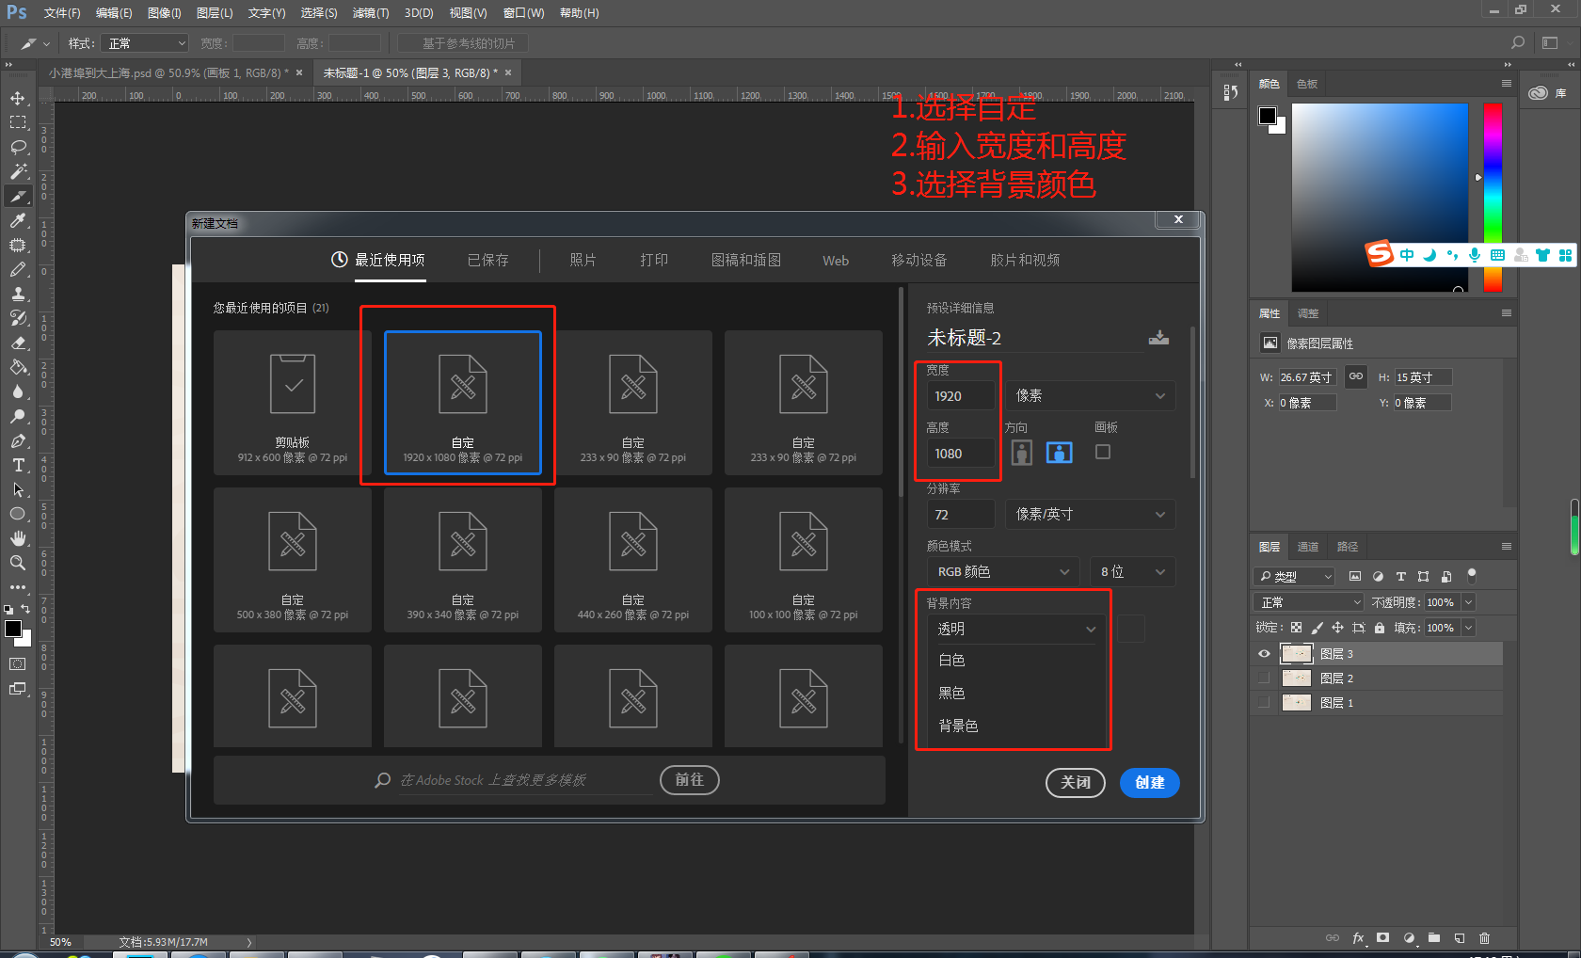Select the Rectangular Marquee tool
Viewport: 1581px width, 958px height.
pyautogui.click(x=18, y=122)
